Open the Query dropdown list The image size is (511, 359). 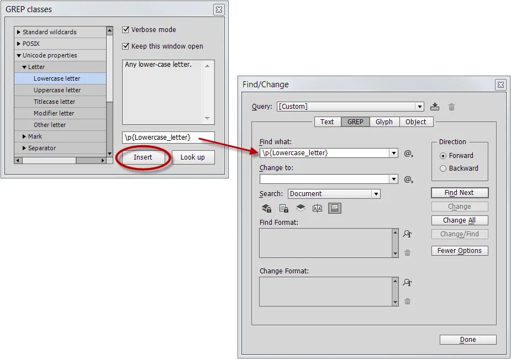point(420,107)
